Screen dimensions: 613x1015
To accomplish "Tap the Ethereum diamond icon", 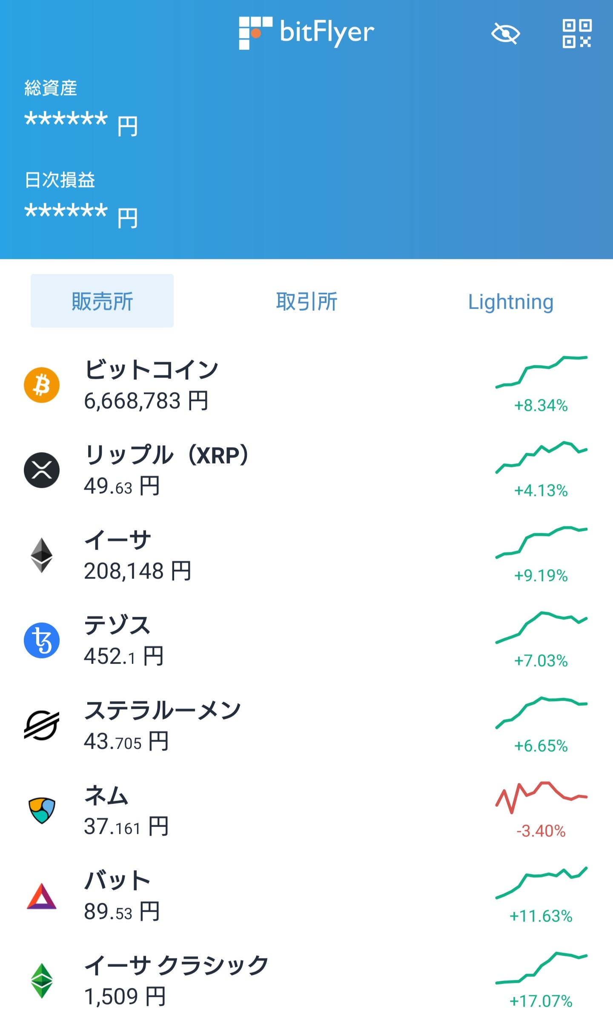I will [x=42, y=555].
